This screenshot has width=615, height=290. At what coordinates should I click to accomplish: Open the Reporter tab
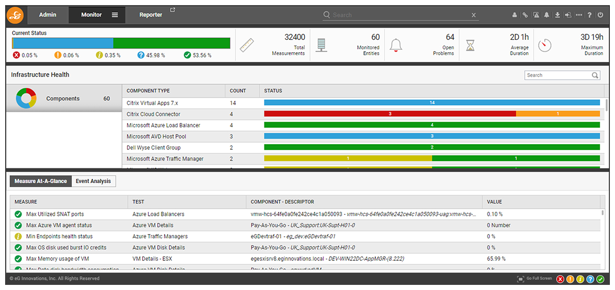pyautogui.click(x=151, y=15)
